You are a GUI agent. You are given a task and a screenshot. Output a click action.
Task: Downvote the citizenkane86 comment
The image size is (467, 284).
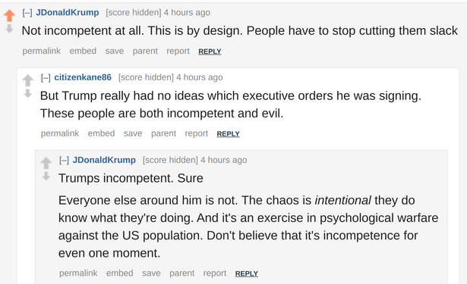(x=27, y=94)
